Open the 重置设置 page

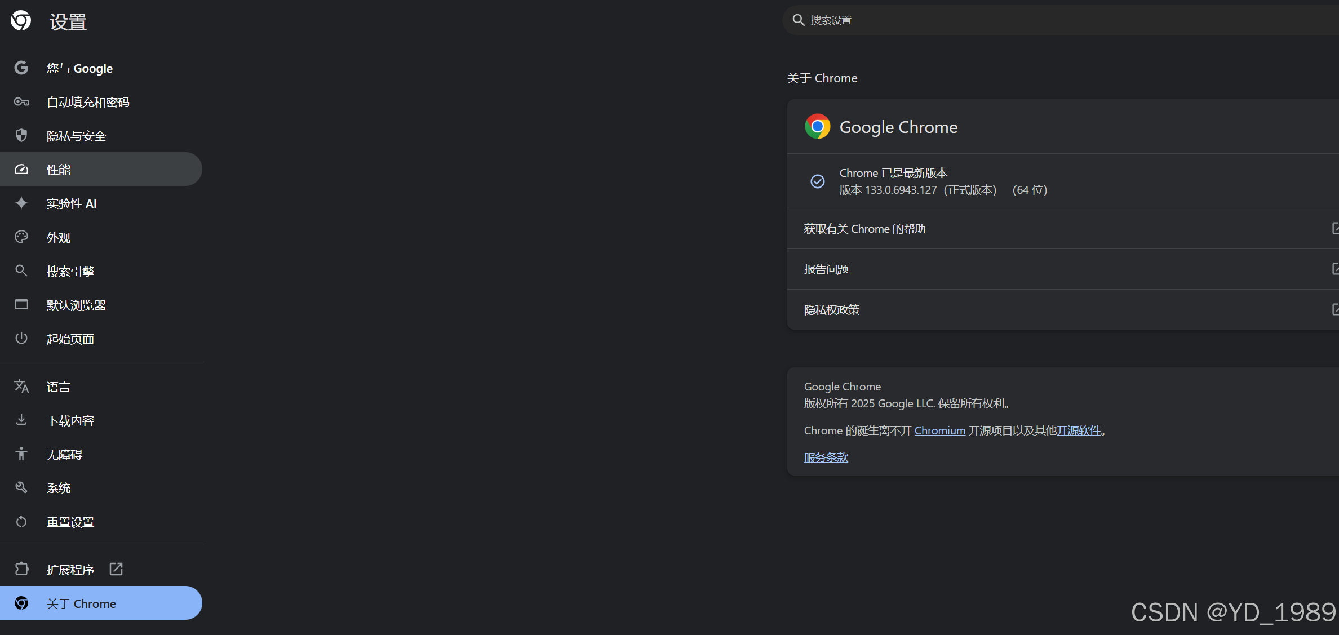(x=101, y=522)
